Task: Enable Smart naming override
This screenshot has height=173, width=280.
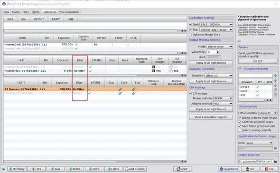Action: [240, 130]
